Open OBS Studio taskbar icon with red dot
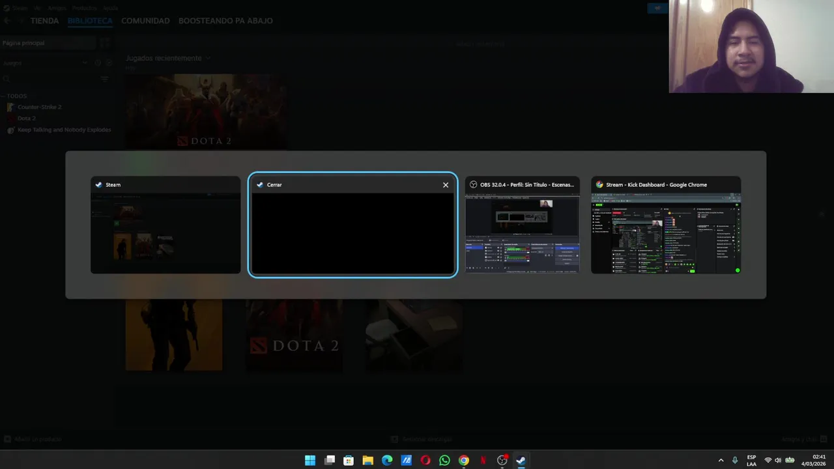Viewport: 834px width, 469px height. coord(502,461)
